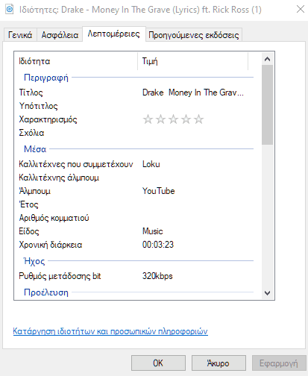Click the Άλμπουμ property label
The width and height of the screenshot is (308, 376).
(35, 191)
